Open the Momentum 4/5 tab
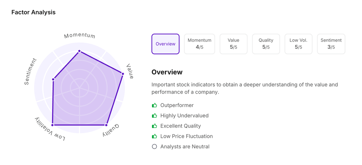Viewport: 362px width, 165px height. [199, 44]
